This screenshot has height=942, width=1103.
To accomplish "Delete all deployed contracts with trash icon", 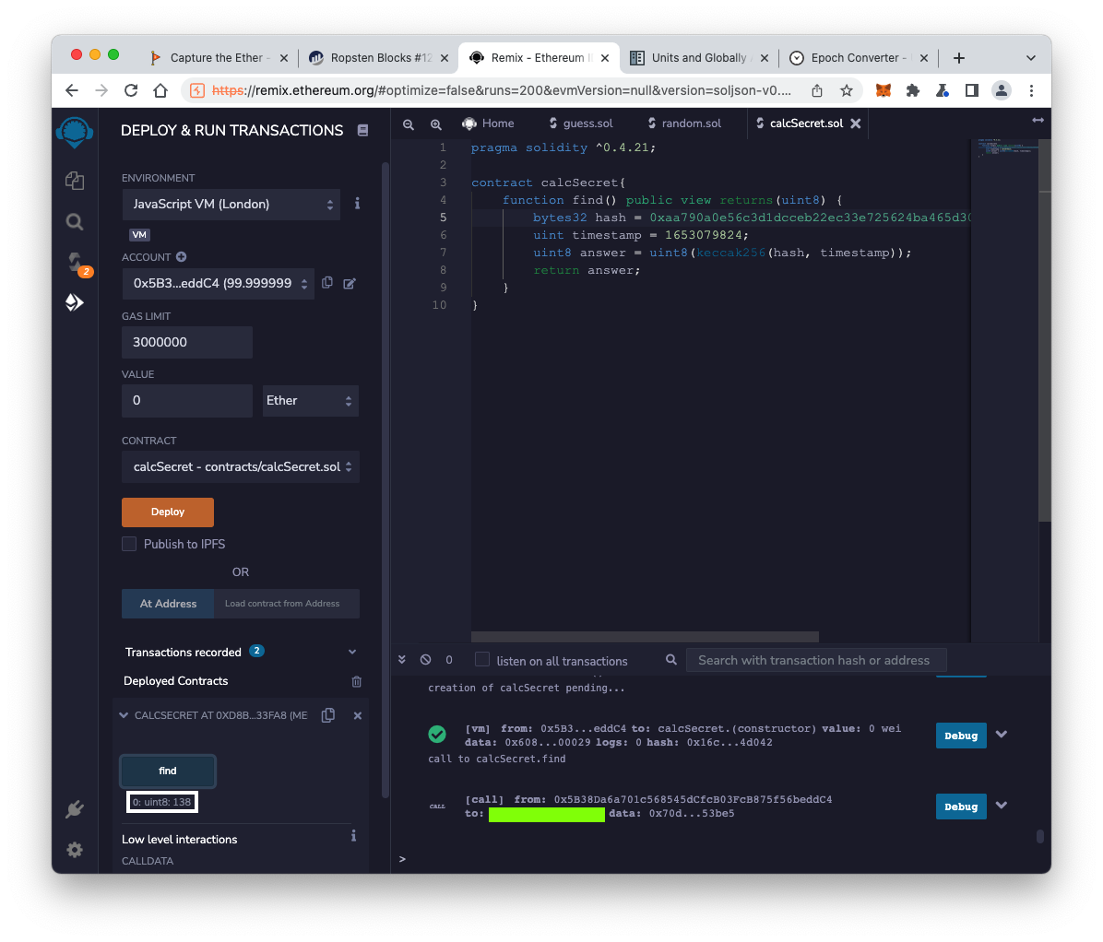I will click(357, 681).
